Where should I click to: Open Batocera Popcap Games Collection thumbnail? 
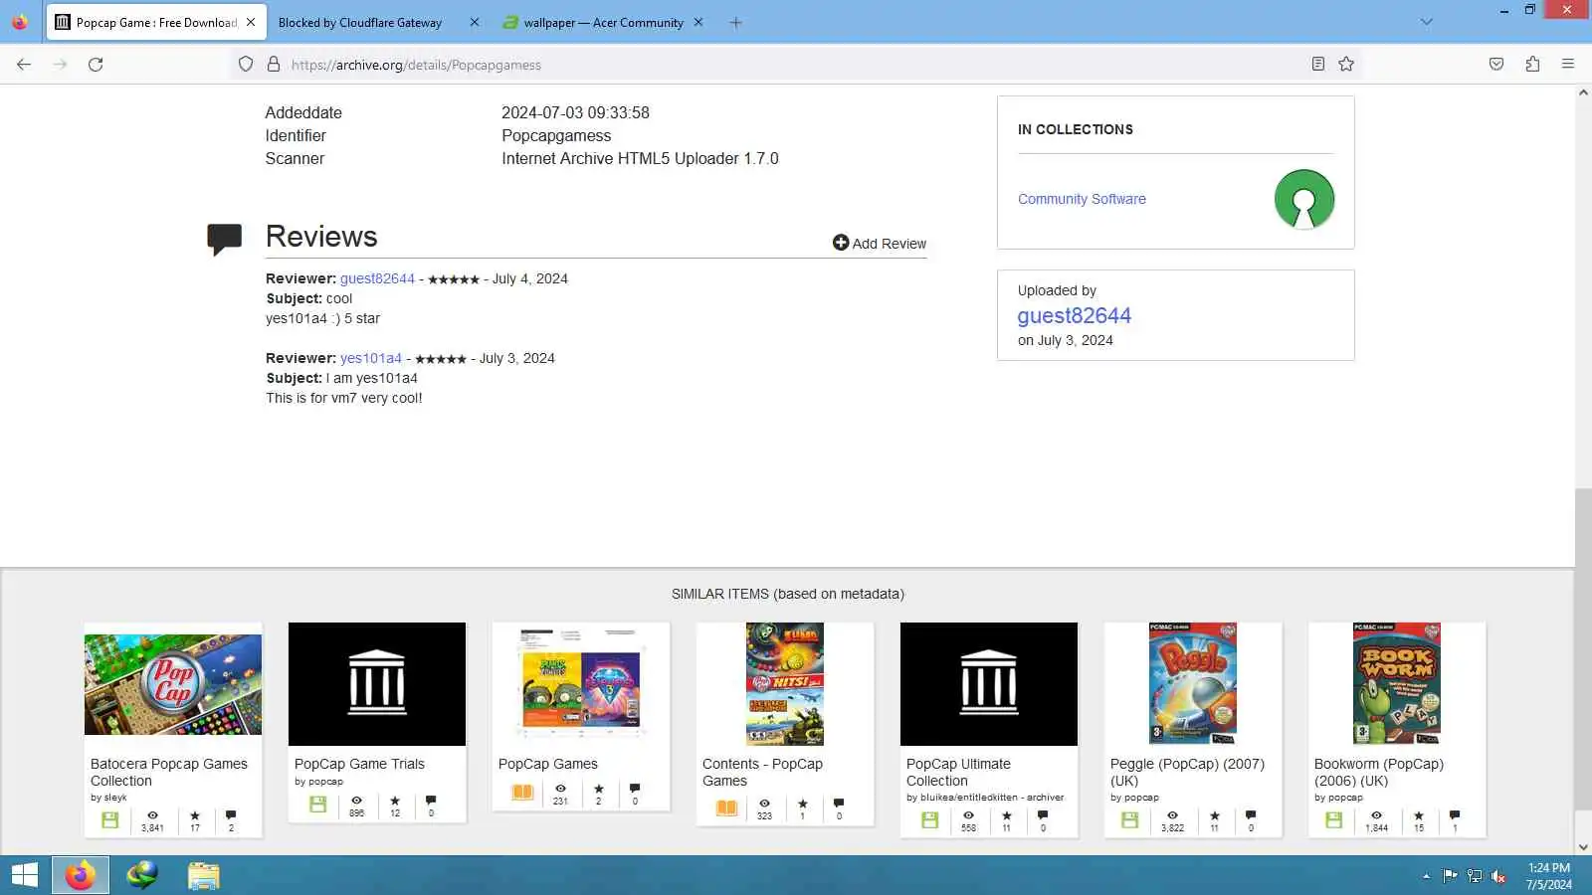pyautogui.click(x=173, y=685)
